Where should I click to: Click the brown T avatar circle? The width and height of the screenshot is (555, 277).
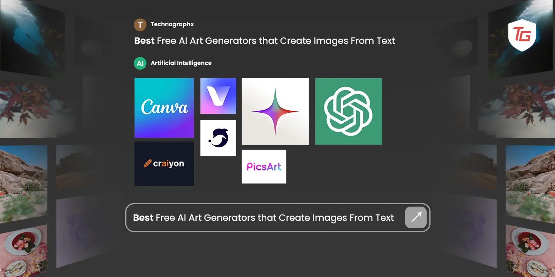140,25
